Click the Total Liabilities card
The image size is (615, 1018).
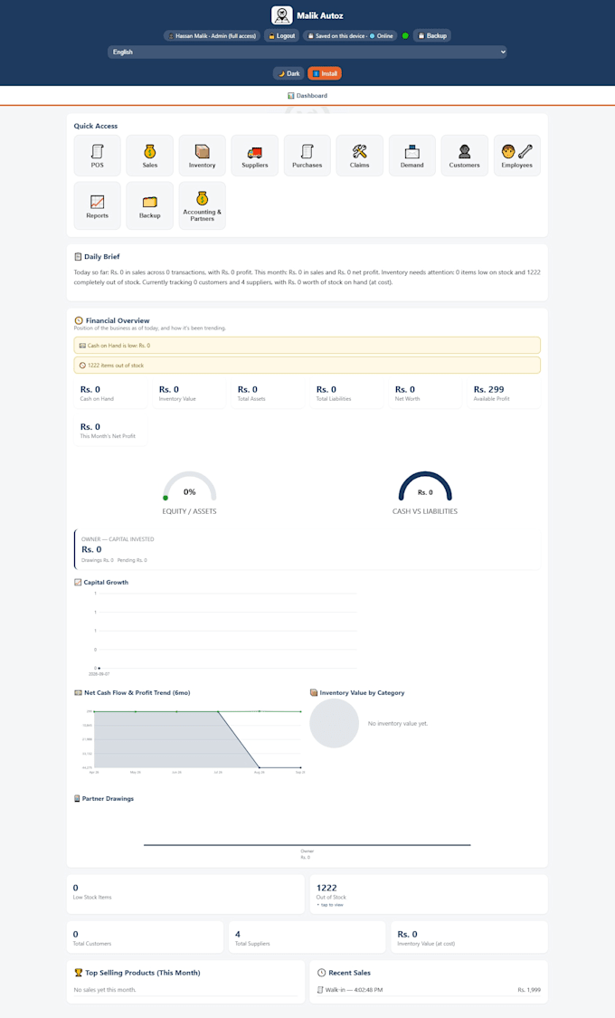[x=346, y=394]
